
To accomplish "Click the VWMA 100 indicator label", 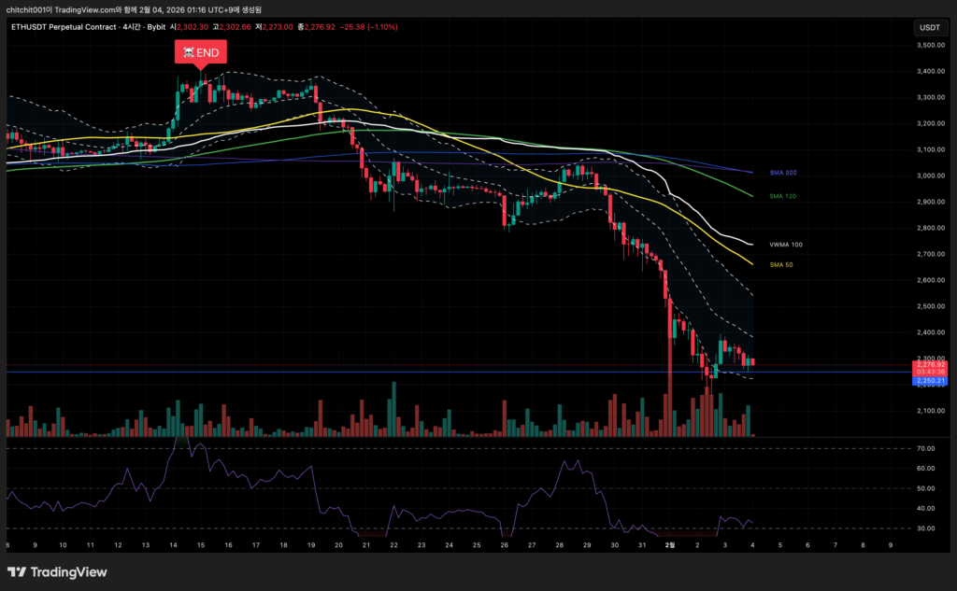I will [x=785, y=245].
